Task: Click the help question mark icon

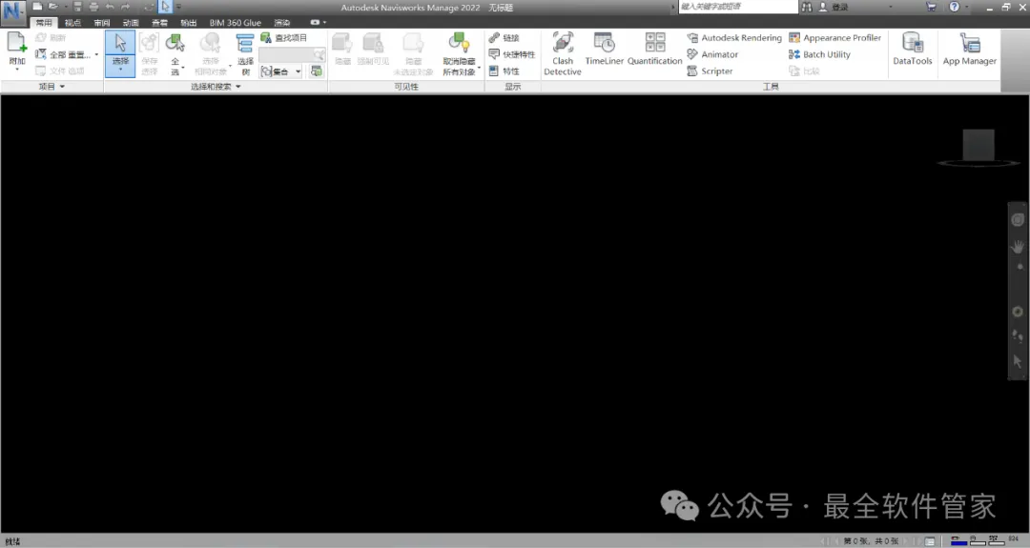Action: click(x=954, y=7)
